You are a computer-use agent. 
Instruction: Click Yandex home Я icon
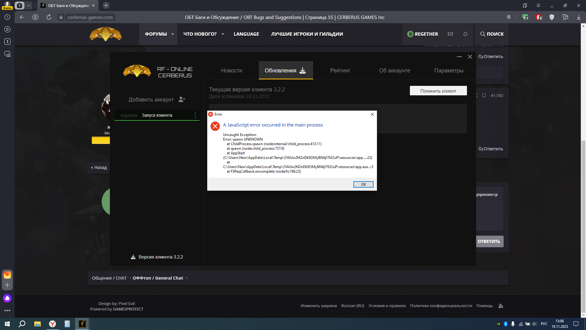click(x=35, y=17)
